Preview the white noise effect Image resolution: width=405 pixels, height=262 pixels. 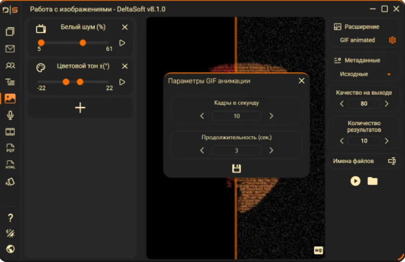[x=122, y=43]
